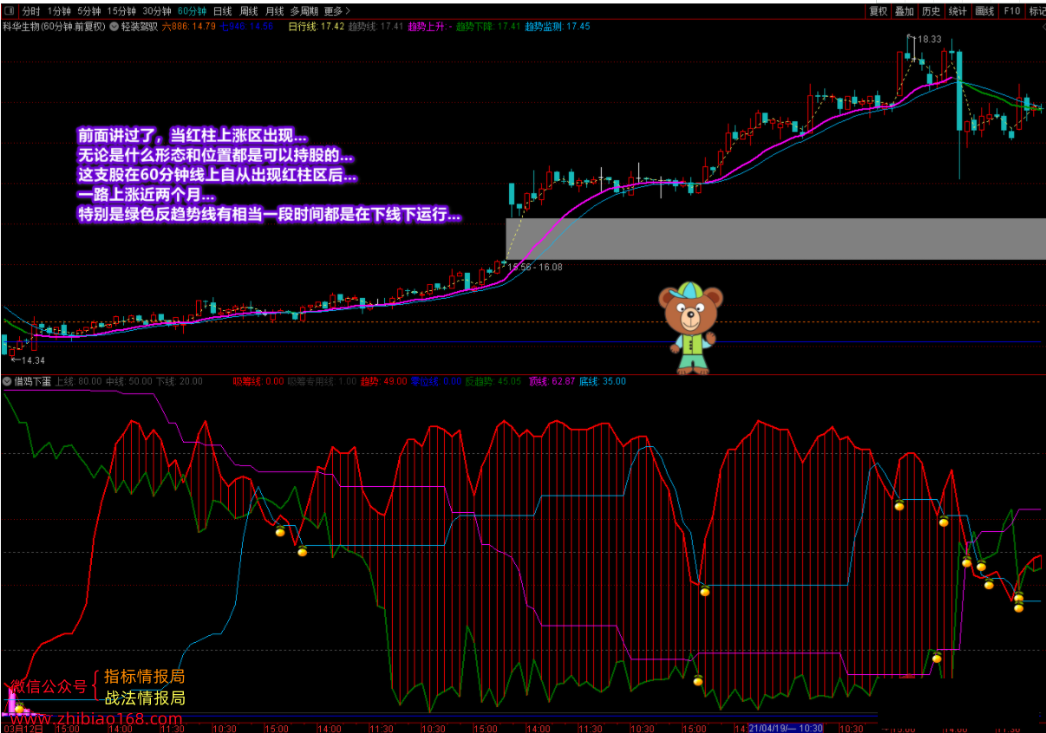Click the 复权 button
The height and width of the screenshot is (733, 1046).
[878, 11]
